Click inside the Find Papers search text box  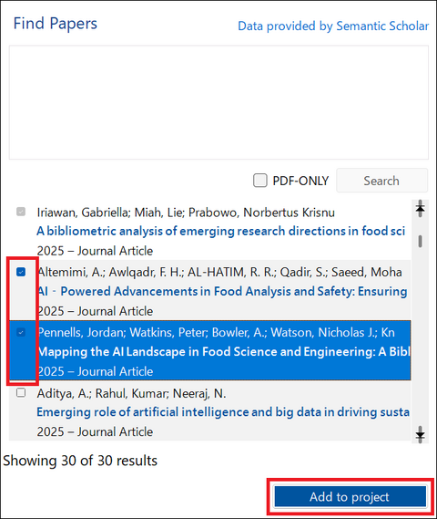tap(218, 102)
